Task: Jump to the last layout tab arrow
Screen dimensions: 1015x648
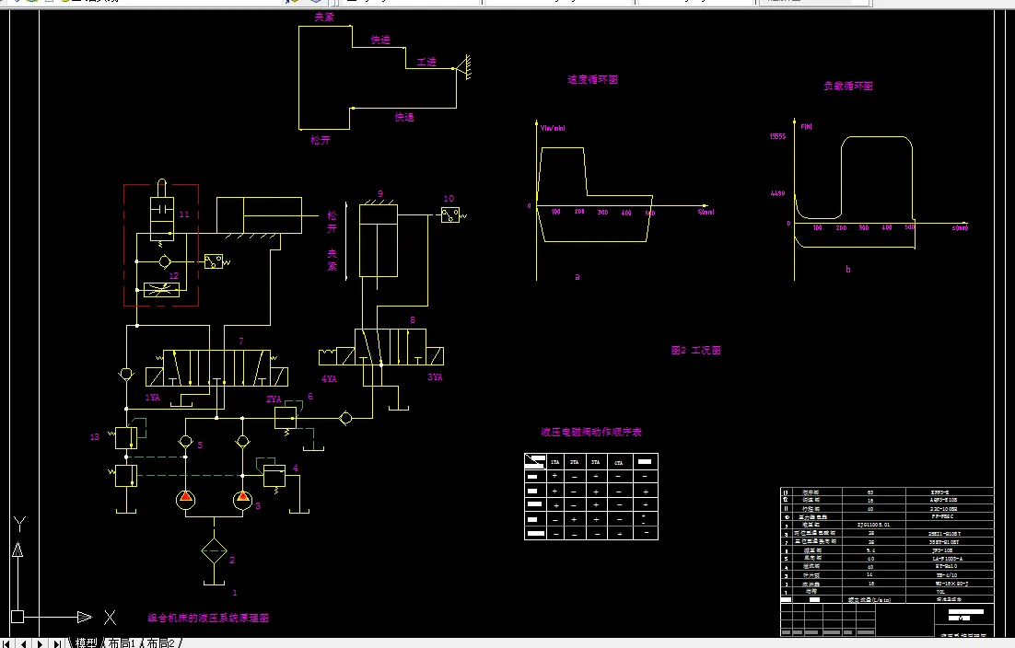Action: (58, 643)
